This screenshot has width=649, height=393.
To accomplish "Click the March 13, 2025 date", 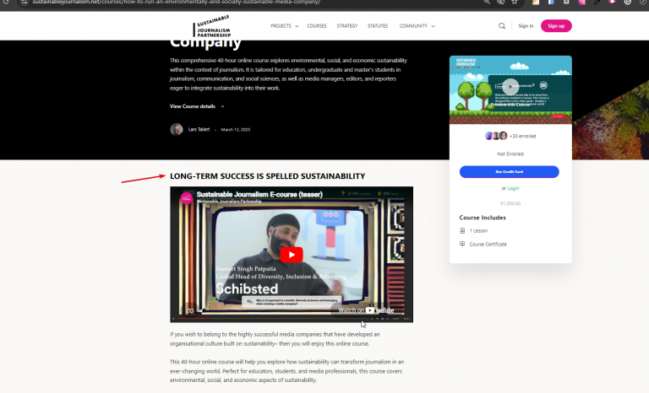I will click(236, 129).
